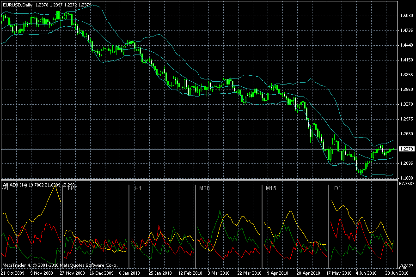Click the highlighted current price tag 1.2379
This screenshot has height=277, width=416.
(x=406, y=149)
